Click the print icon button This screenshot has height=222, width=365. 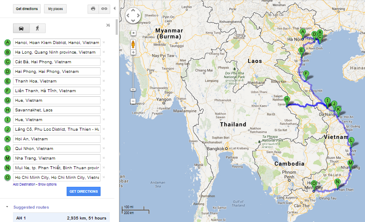click(x=93, y=9)
